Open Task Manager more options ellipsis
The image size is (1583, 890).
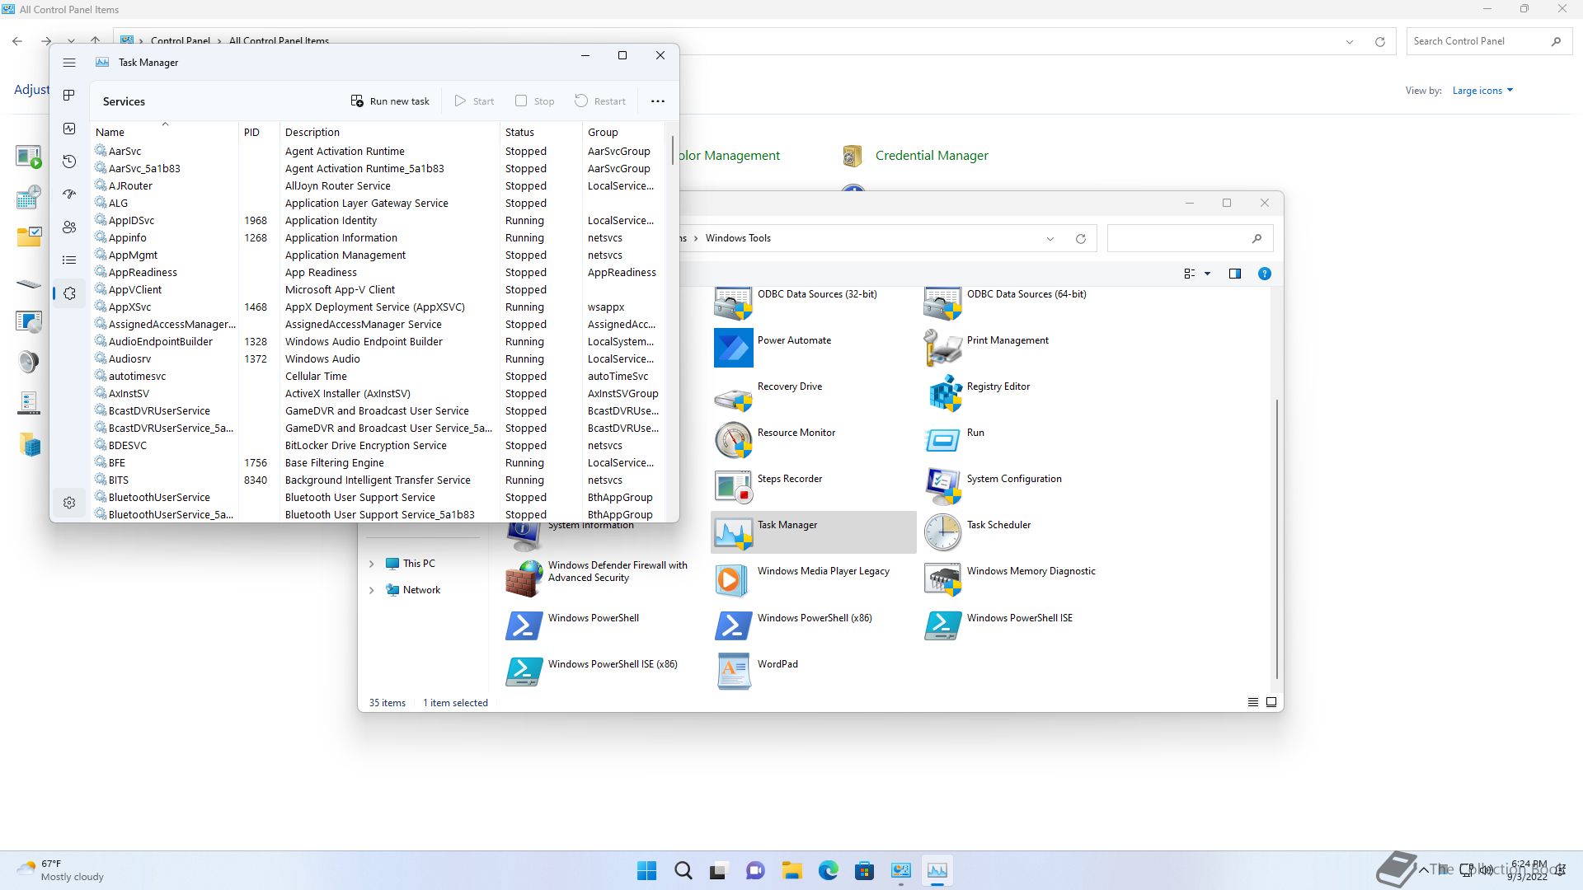658,101
